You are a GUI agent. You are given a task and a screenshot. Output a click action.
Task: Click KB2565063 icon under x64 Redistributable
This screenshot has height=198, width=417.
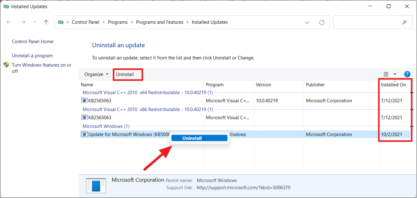pos(84,101)
